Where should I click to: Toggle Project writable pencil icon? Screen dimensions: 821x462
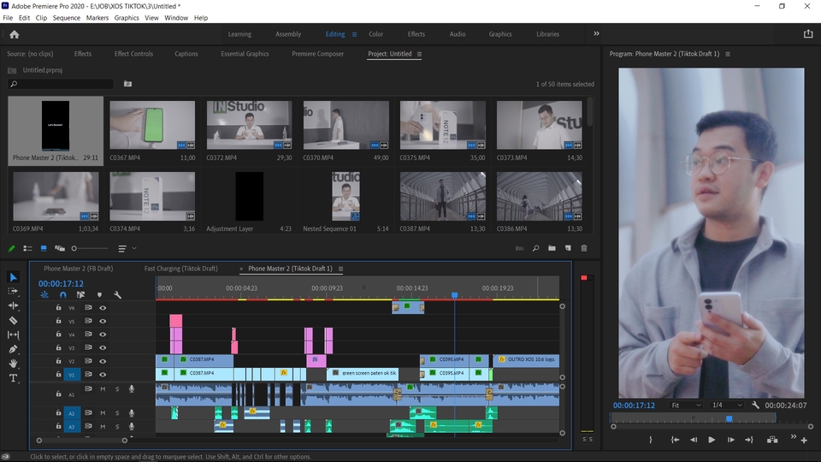click(11, 248)
